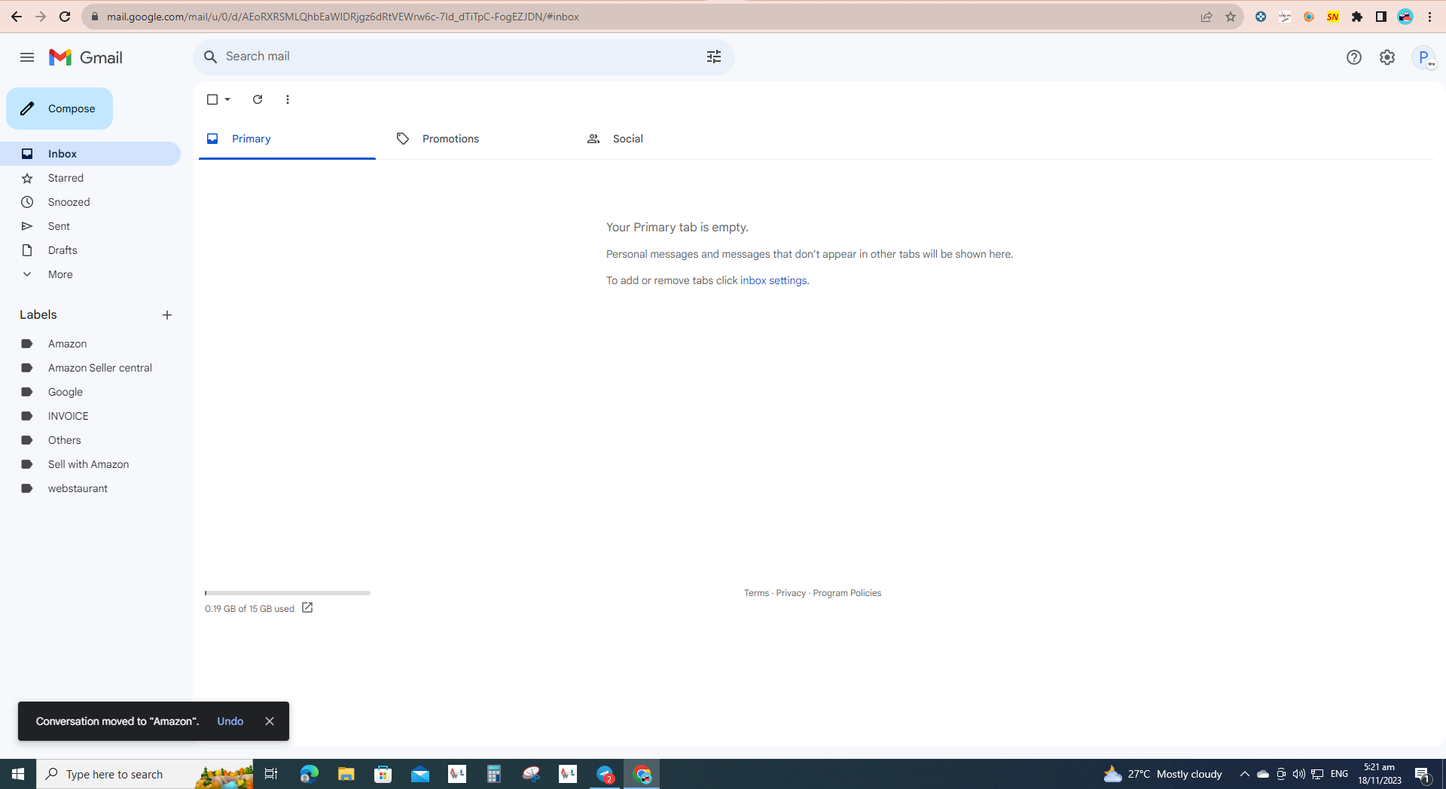Share this page icon in address bar

pyautogui.click(x=1207, y=17)
